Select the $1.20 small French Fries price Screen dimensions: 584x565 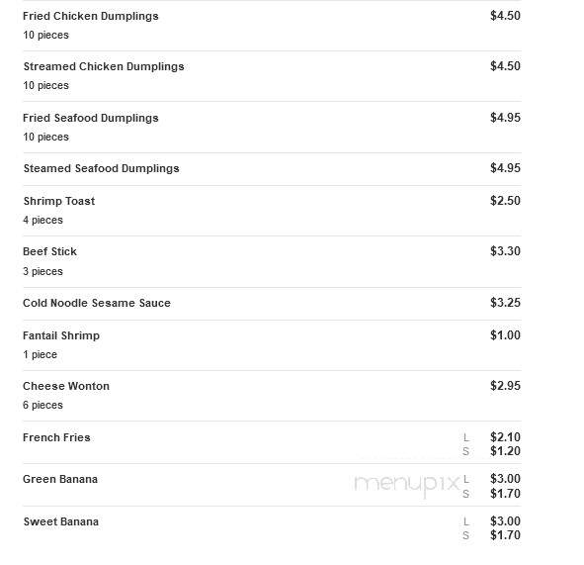pyautogui.click(x=505, y=451)
